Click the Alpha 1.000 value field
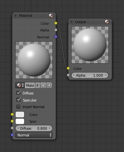Screen dimensions: 124x152 tap(90, 75)
